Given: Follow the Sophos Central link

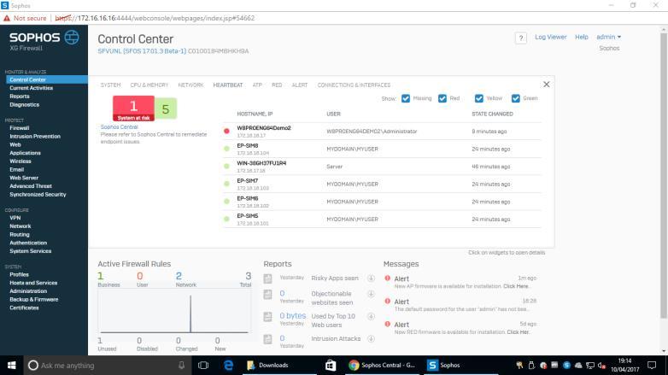Looking at the screenshot, I should (120, 127).
